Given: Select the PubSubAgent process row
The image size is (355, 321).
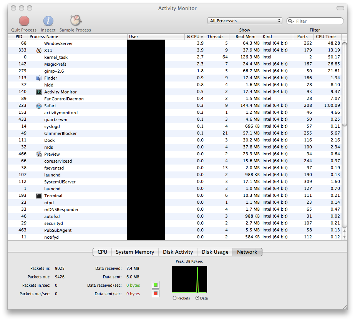Looking at the screenshot, I should pos(174,230).
